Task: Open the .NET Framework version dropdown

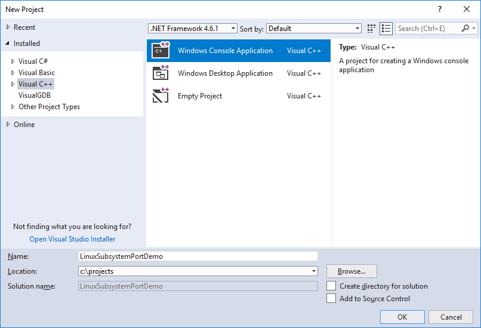Action: [193, 29]
